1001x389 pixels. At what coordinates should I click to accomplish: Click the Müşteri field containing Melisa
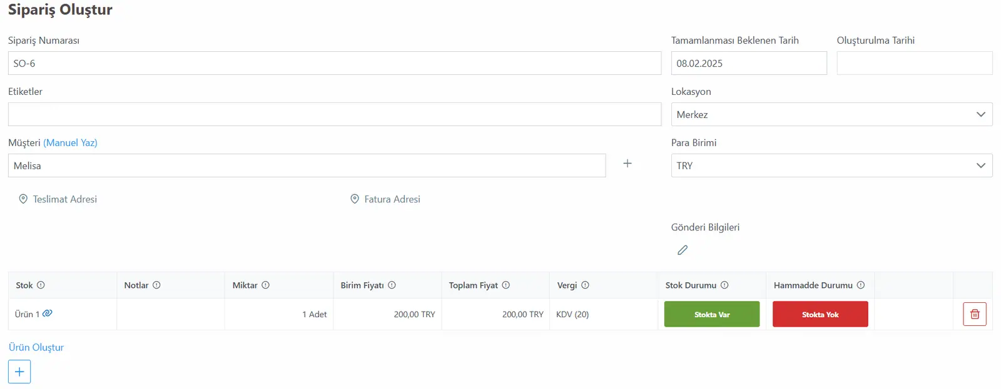307,165
